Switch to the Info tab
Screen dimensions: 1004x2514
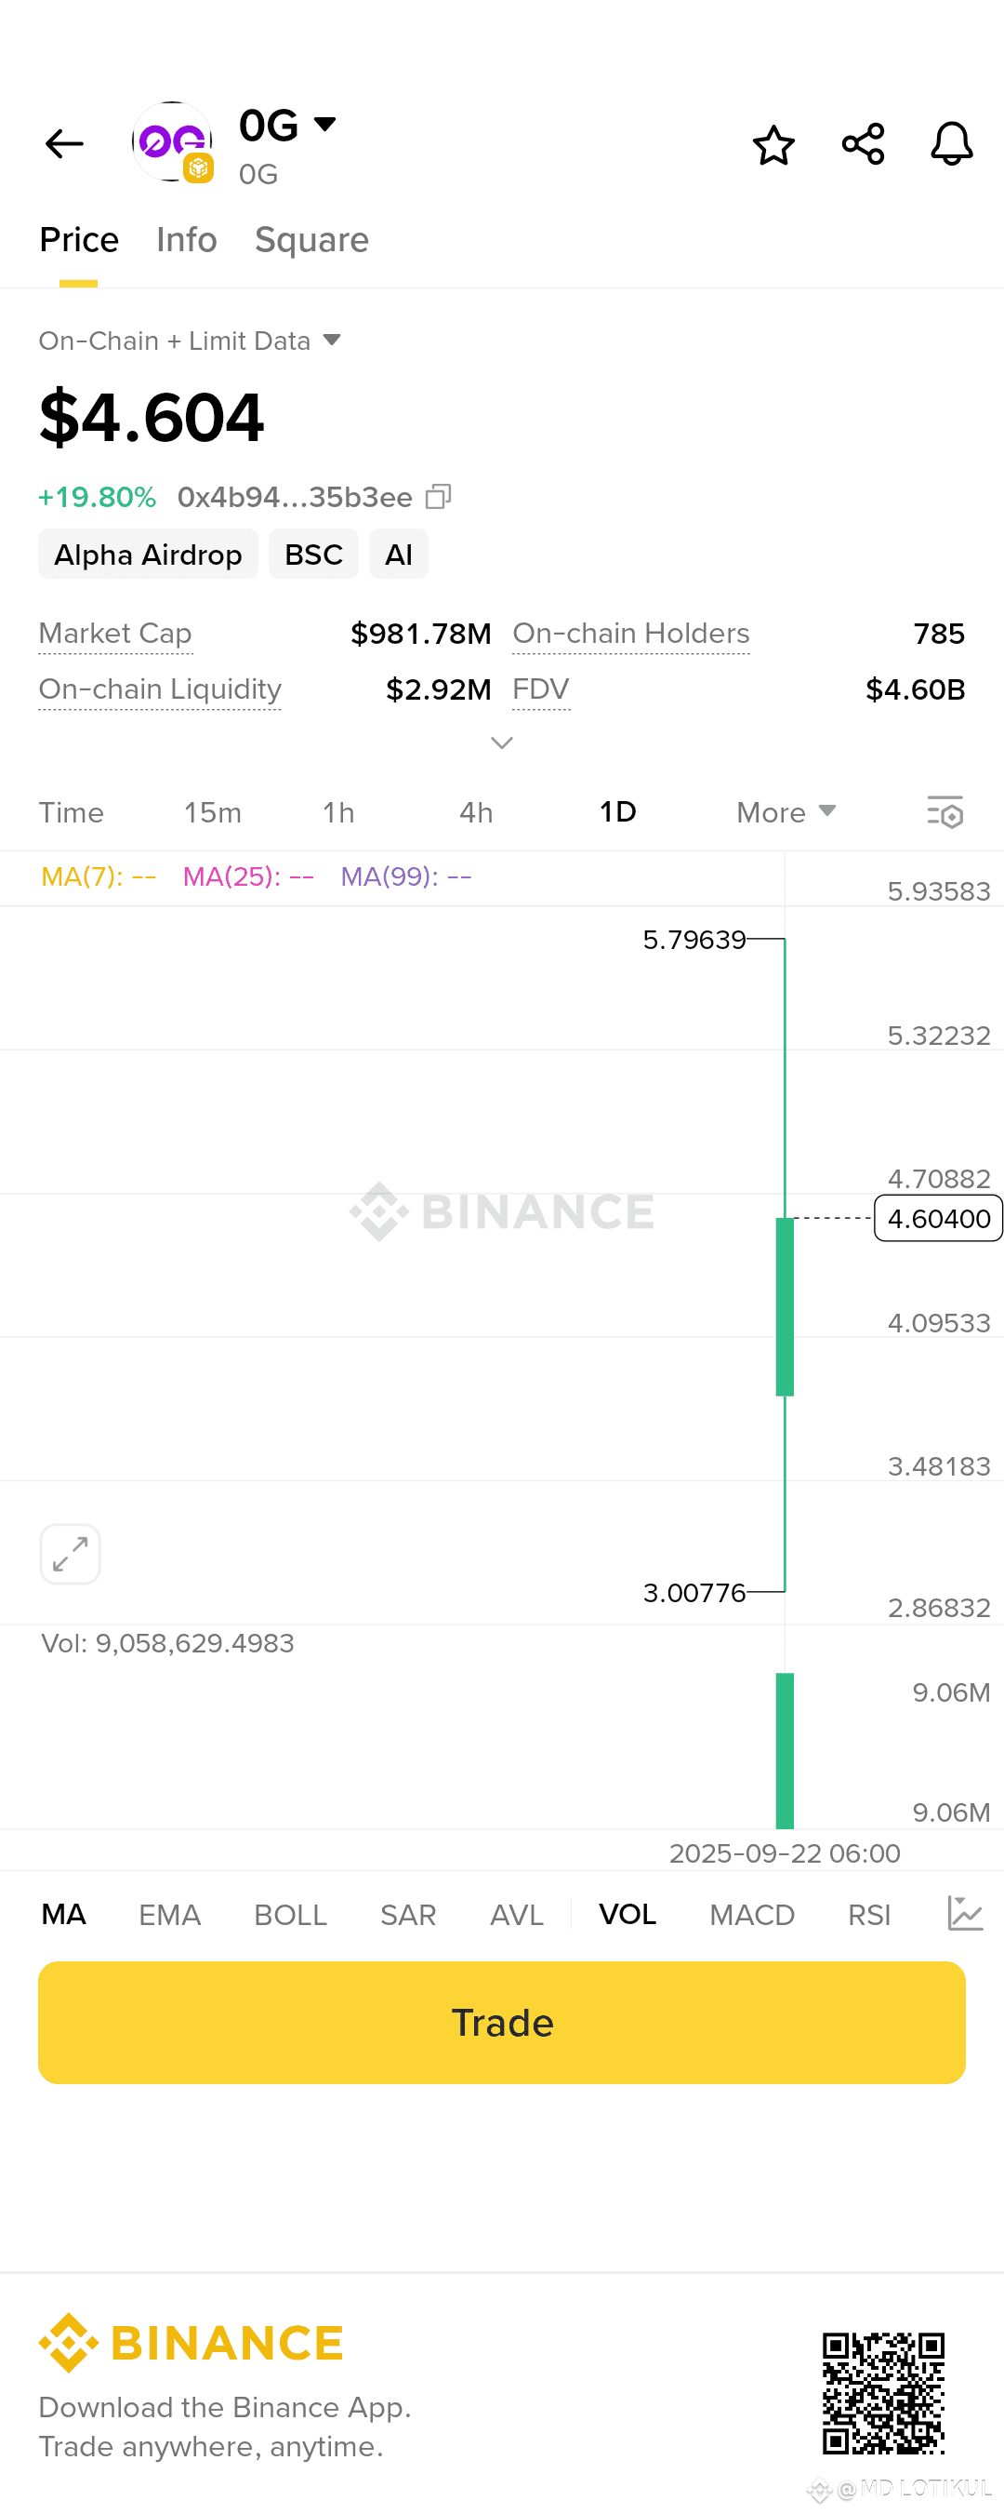click(x=186, y=240)
